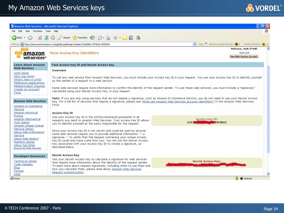Click the address bar URL field
The image size is (284, 213).
[108, 44]
